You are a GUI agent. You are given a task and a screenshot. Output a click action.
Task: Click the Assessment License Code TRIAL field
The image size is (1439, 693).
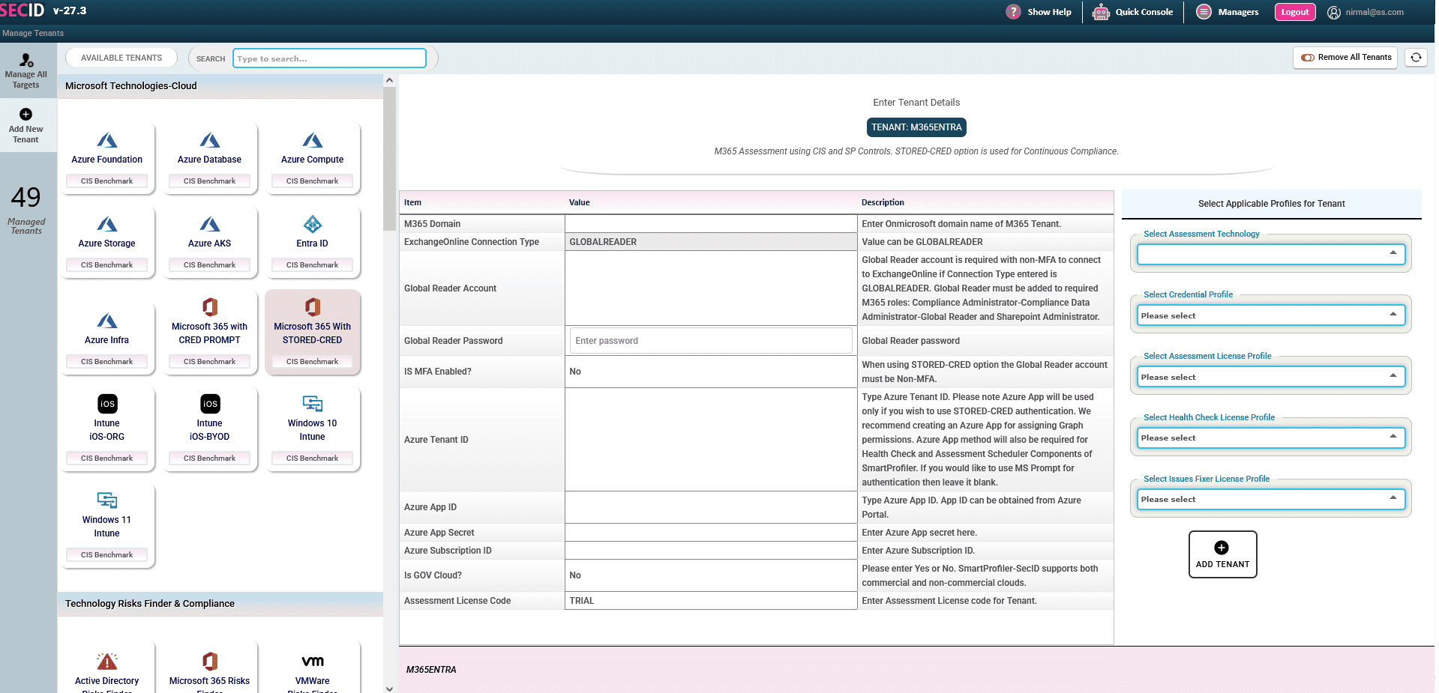point(711,601)
